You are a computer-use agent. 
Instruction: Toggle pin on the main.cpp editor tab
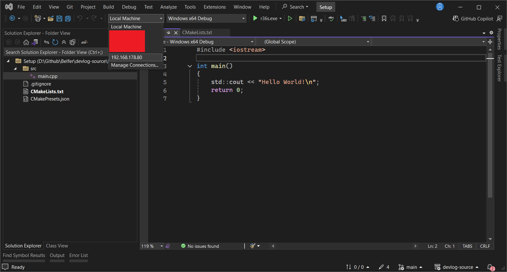168,33
